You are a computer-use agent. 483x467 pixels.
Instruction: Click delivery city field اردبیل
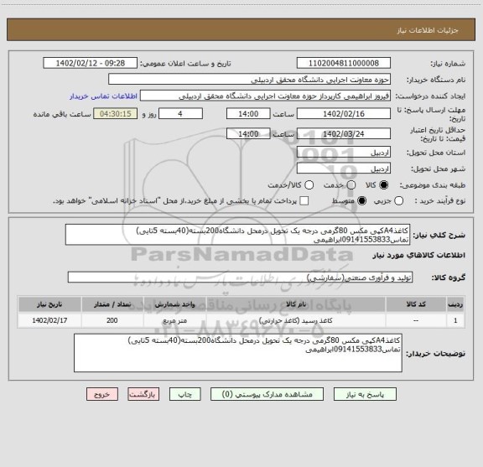(344, 169)
